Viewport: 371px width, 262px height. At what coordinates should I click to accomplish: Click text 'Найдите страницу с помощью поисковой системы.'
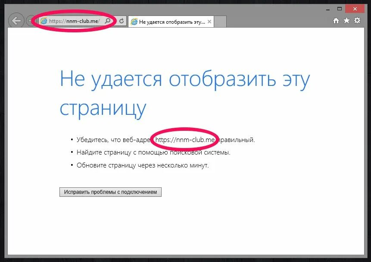click(x=153, y=152)
